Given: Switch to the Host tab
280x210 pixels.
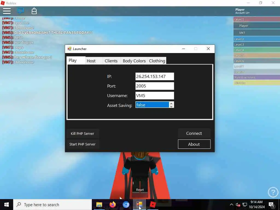Looking at the screenshot, I should [94, 61].
